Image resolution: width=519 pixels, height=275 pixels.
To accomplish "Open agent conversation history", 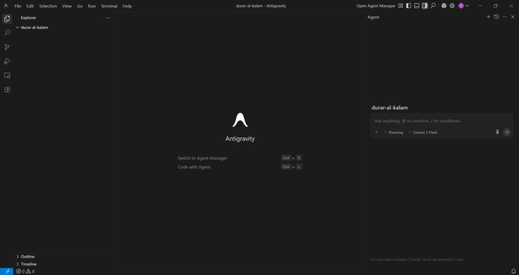I will point(496,17).
